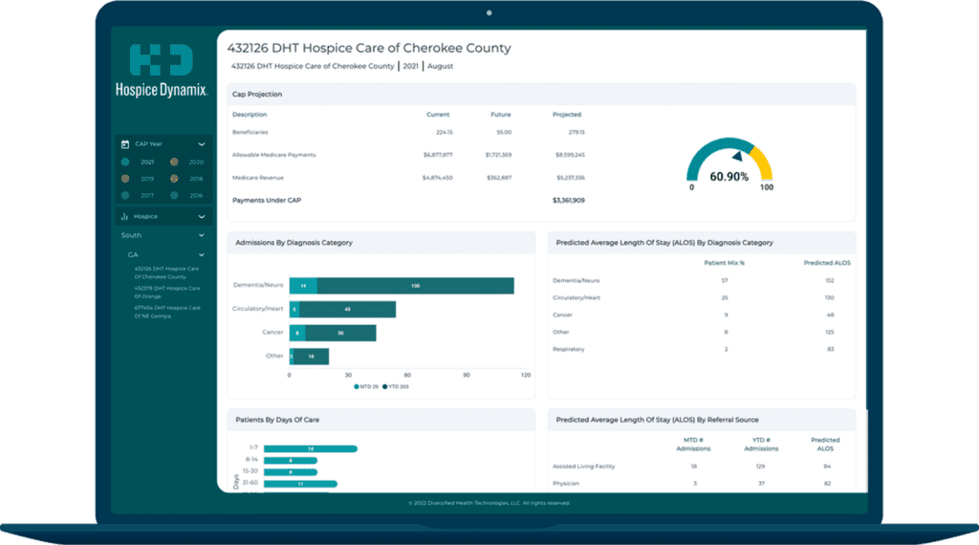Click the Dementia/Neuro YTD bar
Screen dimensions: 979x545
coord(415,286)
